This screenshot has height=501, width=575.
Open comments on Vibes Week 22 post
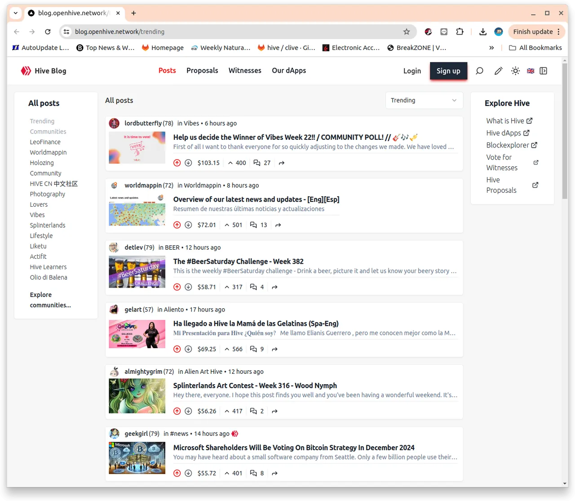(x=262, y=163)
